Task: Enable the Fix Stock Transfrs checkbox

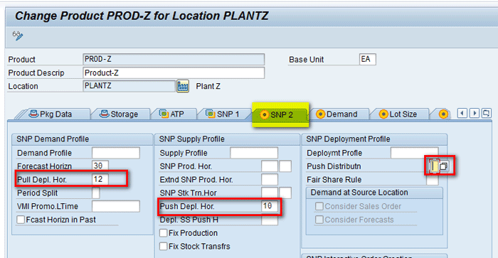Action: 163,246
